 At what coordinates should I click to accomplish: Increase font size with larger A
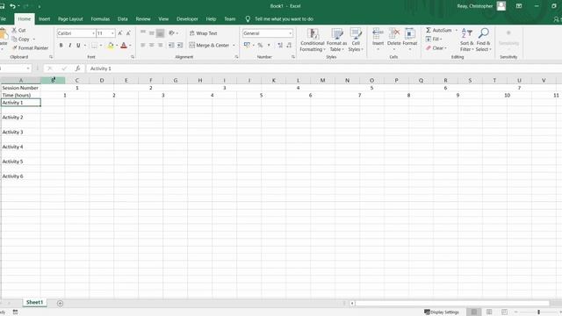click(x=120, y=33)
